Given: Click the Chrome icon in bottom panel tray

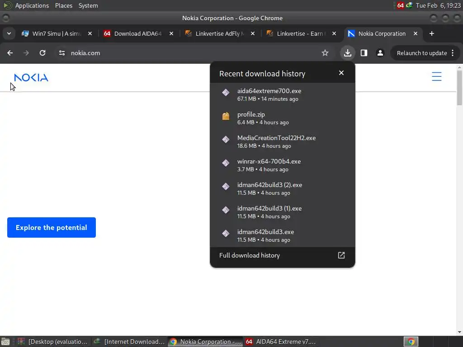Looking at the screenshot, I should [411, 342].
